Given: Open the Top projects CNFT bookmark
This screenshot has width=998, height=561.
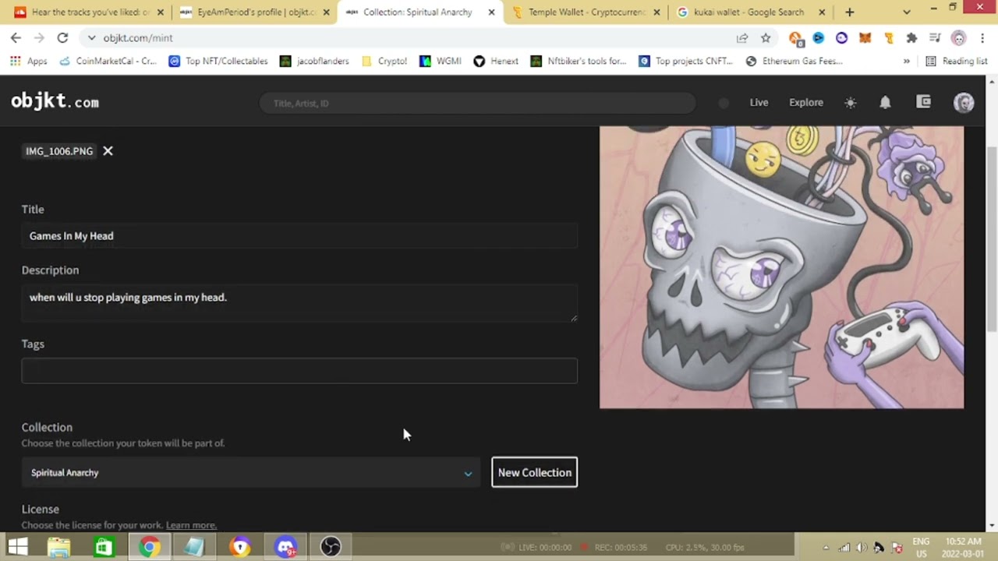Looking at the screenshot, I should [x=685, y=61].
